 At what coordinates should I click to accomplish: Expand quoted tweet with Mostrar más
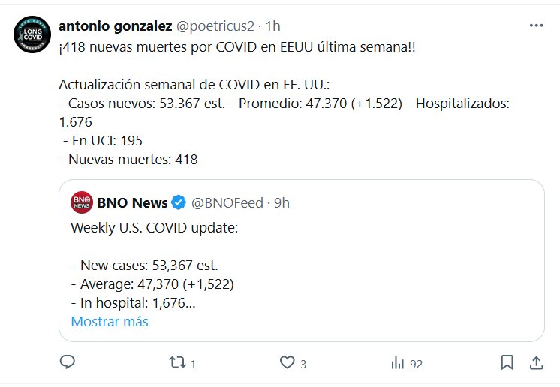coord(110,322)
